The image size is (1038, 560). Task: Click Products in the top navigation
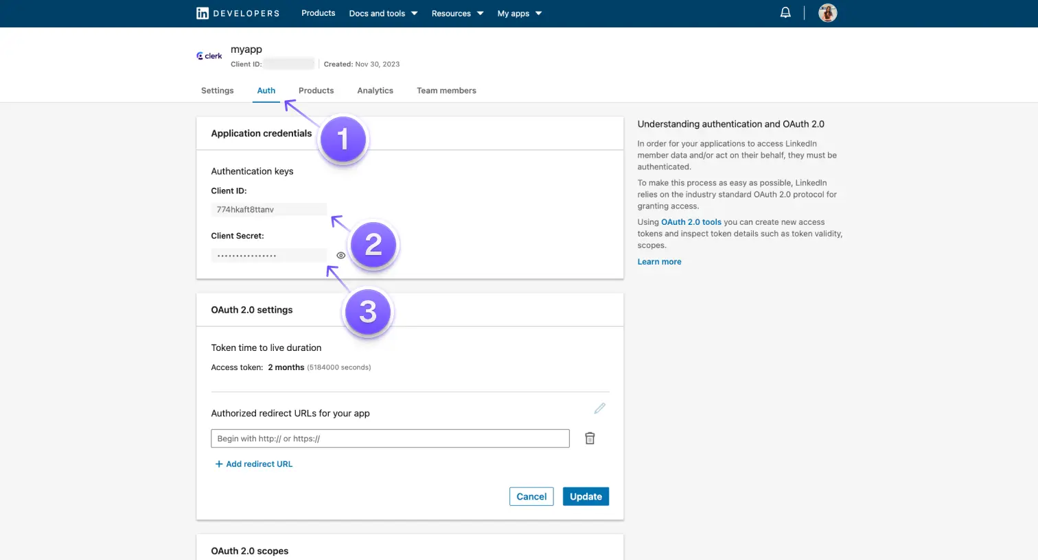[x=318, y=13]
